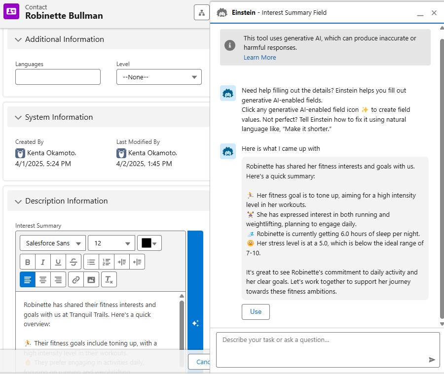Open the font size 12 dropdown
The height and width of the screenshot is (374, 444).
coord(111,243)
